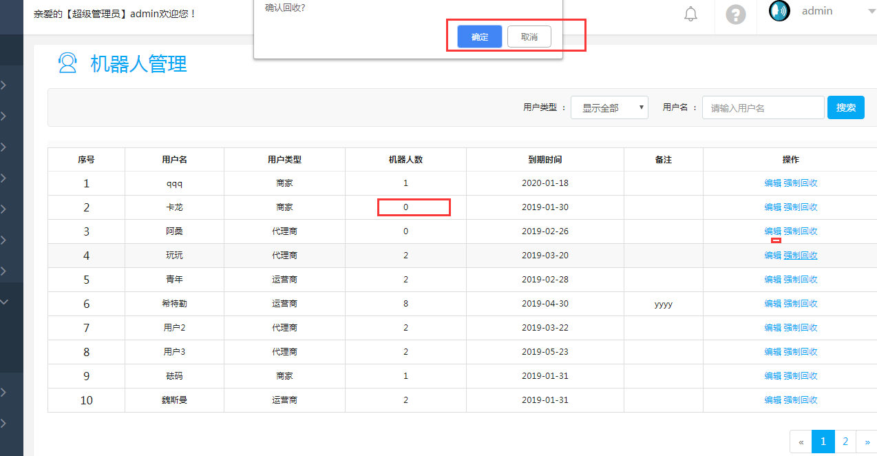Focus the username search input field
This screenshot has height=456, width=877.
click(763, 107)
